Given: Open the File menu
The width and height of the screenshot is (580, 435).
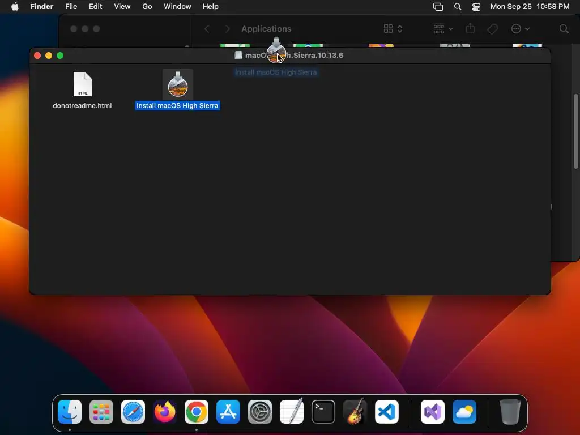Looking at the screenshot, I should [71, 6].
